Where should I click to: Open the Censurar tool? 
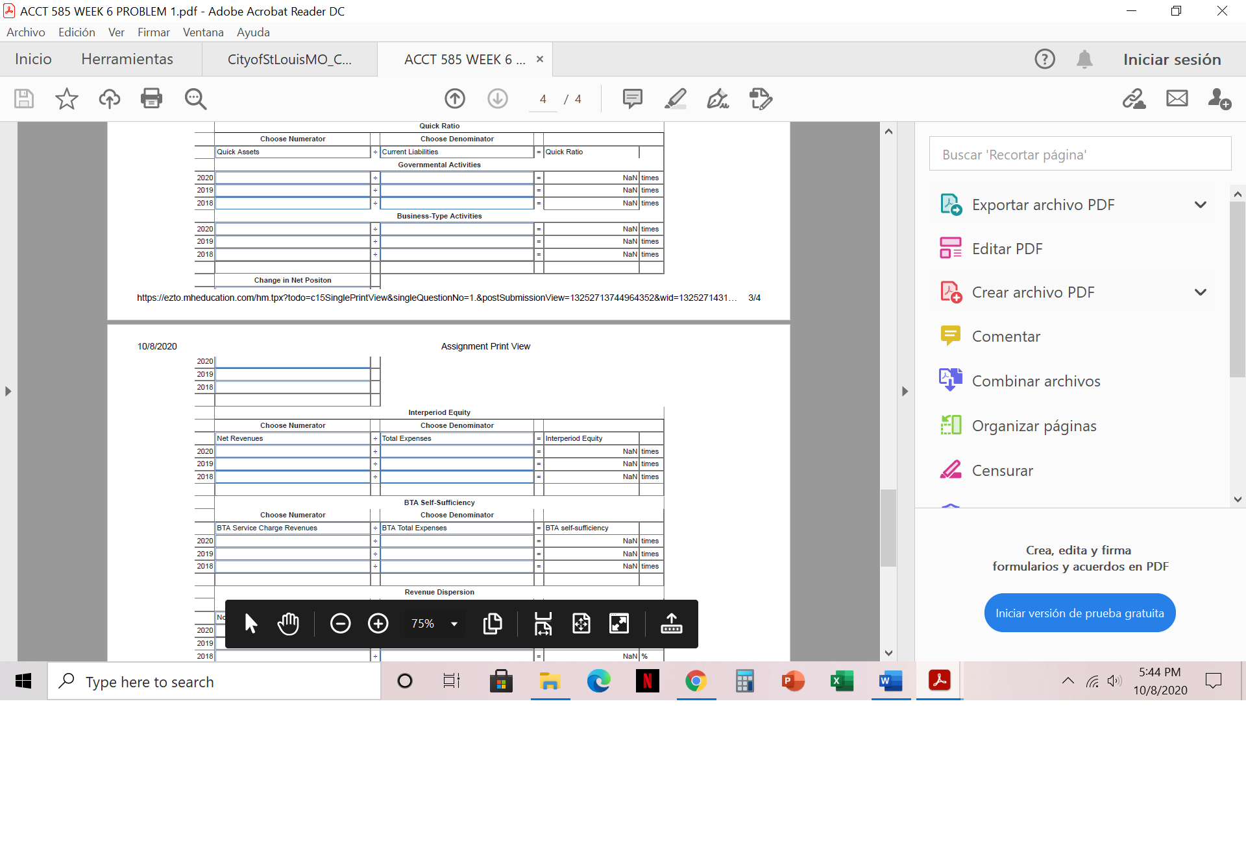[1002, 470]
